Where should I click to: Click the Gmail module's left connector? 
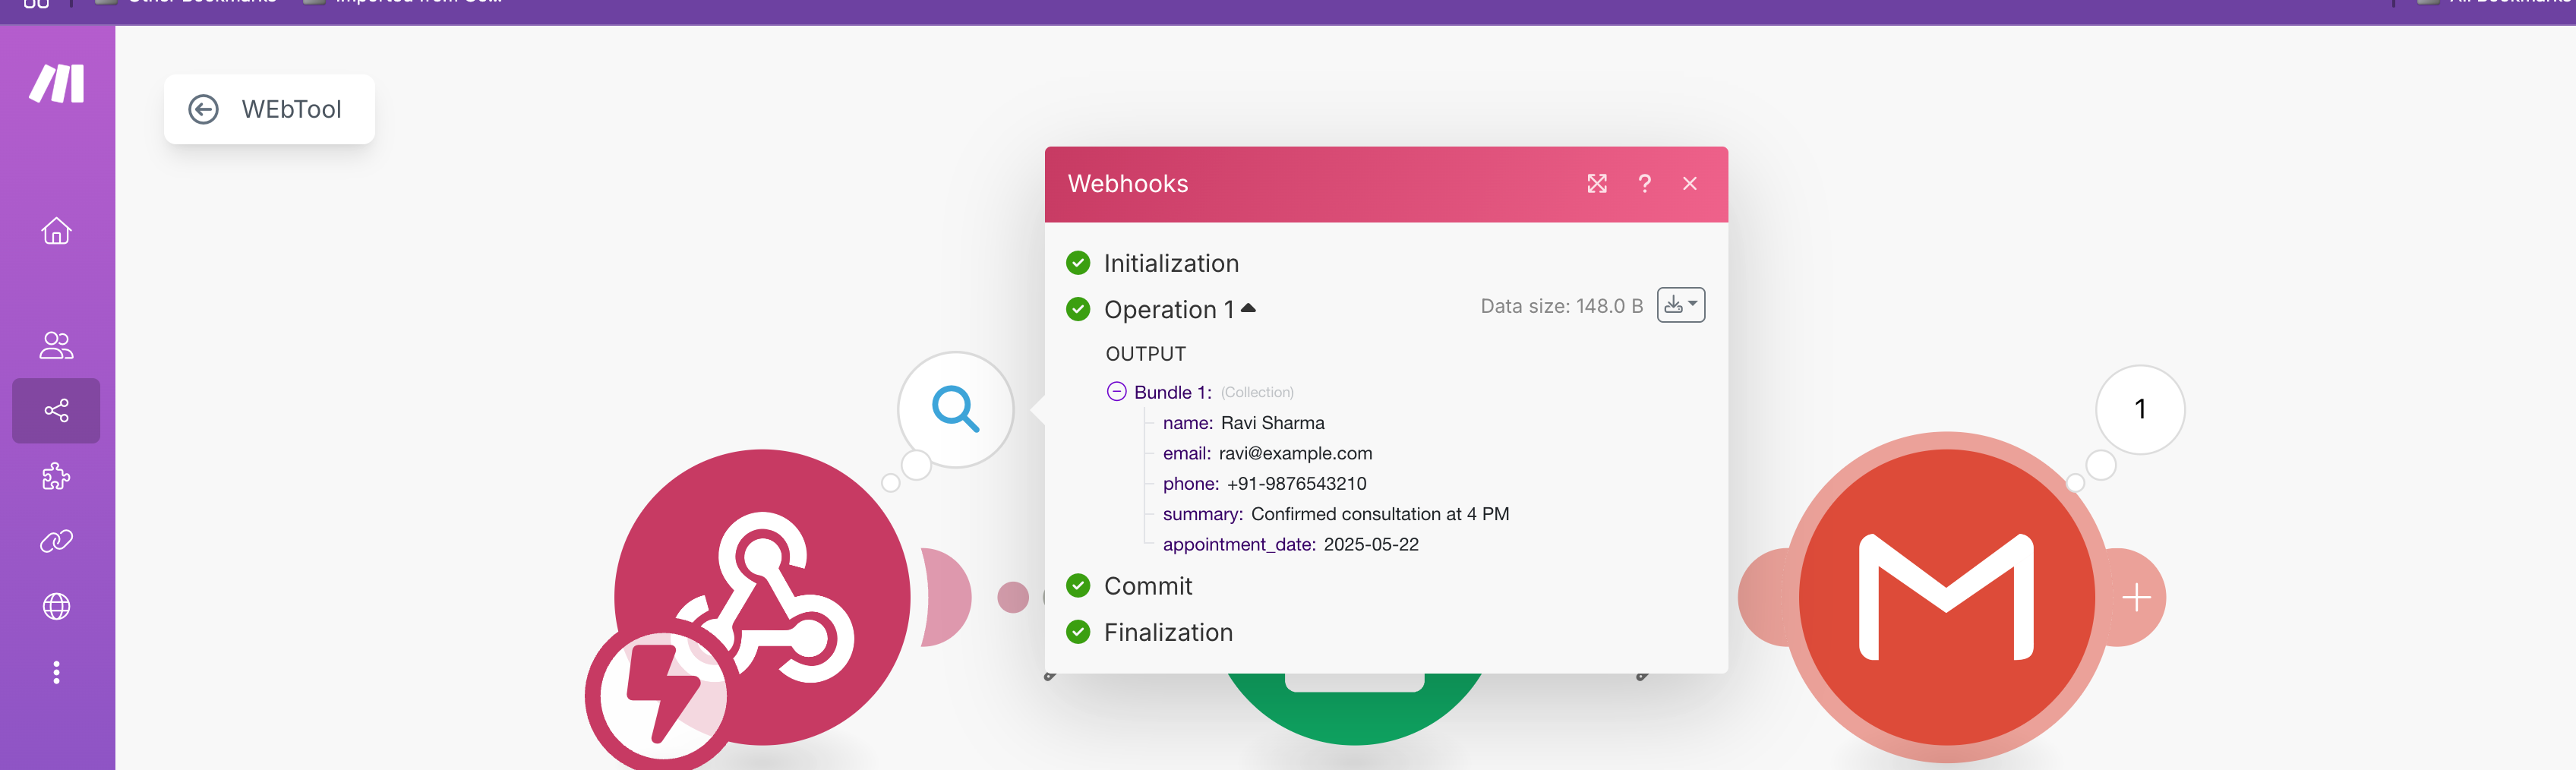pos(1768,597)
